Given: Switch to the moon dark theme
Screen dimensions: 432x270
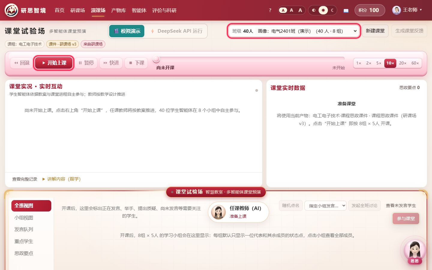Looking at the screenshot, I should [x=332, y=10].
